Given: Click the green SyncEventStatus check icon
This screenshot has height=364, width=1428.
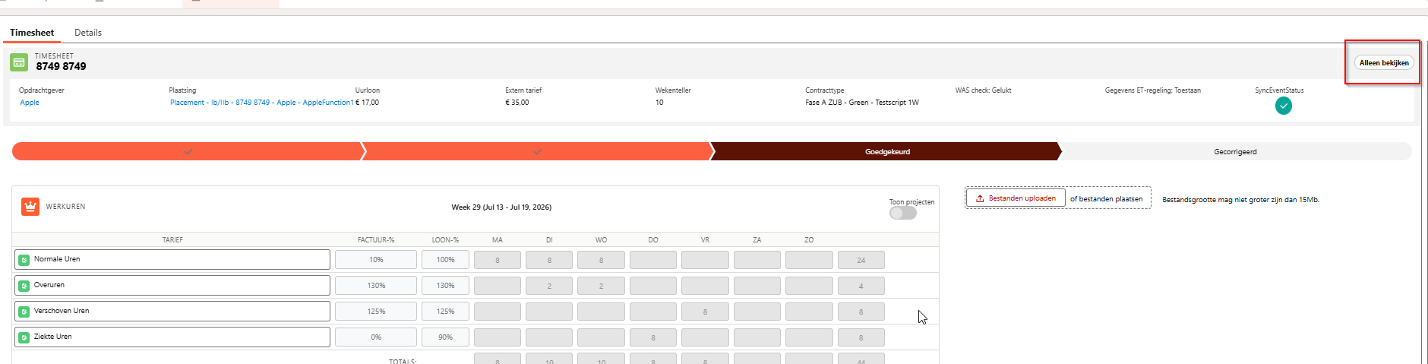Looking at the screenshot, I should click(1284, 106).
